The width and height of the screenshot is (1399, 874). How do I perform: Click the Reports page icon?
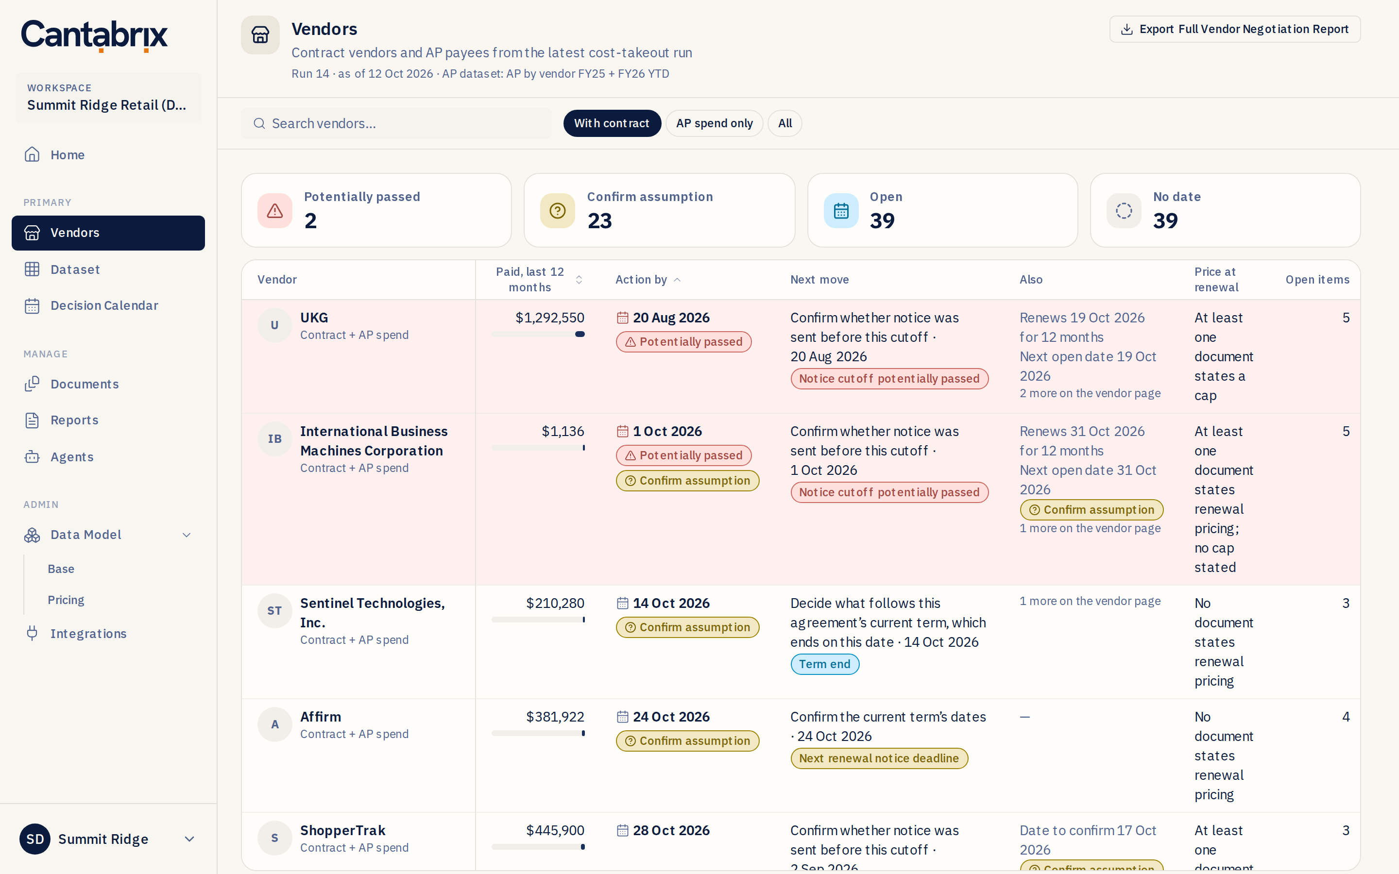[x=32, y=420]
